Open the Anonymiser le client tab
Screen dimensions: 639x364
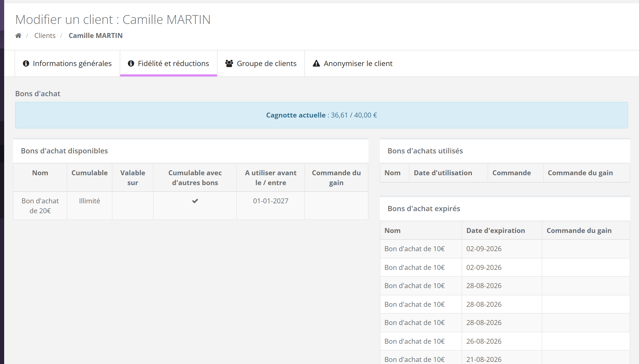point(353,63)
